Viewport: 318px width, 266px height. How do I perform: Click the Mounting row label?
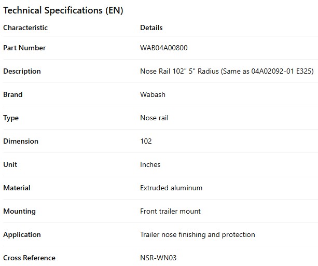19,211
